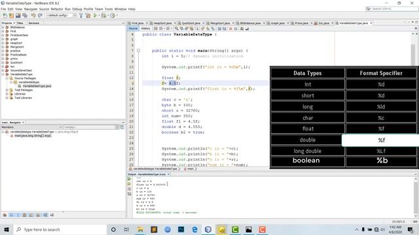Click the Start Macro Recording red icon
This screenshot has width=419, height=235.
pyautogui.click(x=230, y=29)
